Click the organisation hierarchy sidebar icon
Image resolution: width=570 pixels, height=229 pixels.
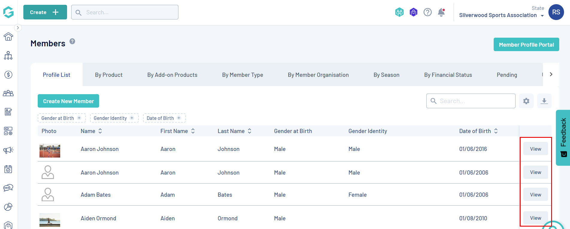pos(8,56)
